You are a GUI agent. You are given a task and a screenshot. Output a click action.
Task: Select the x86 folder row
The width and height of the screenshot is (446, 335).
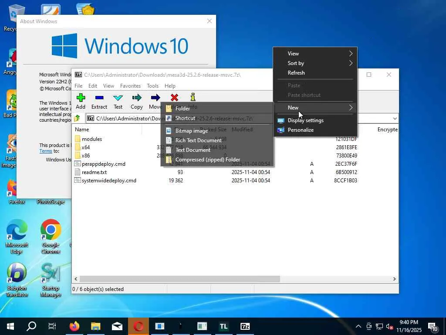click(x=82, y=156)
